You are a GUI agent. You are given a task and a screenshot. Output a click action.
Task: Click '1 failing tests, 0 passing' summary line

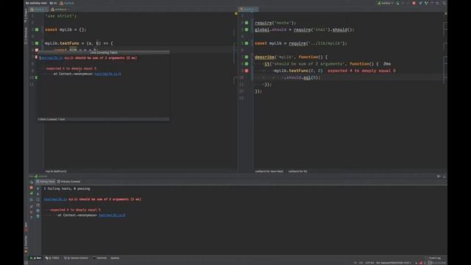click(x=67, y=188)
